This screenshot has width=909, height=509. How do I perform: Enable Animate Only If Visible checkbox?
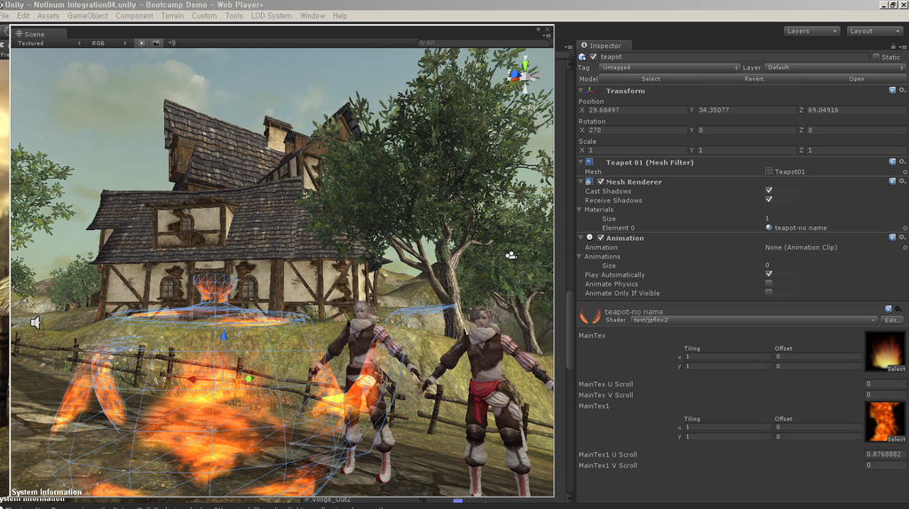click(x=769, y=292)
